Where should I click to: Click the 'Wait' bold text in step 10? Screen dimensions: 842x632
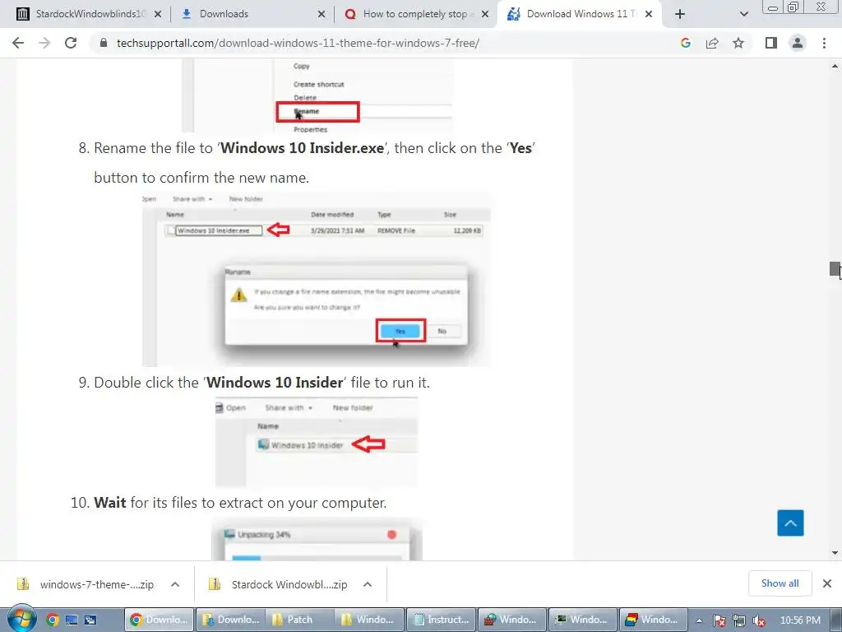(x=110, y=503)
